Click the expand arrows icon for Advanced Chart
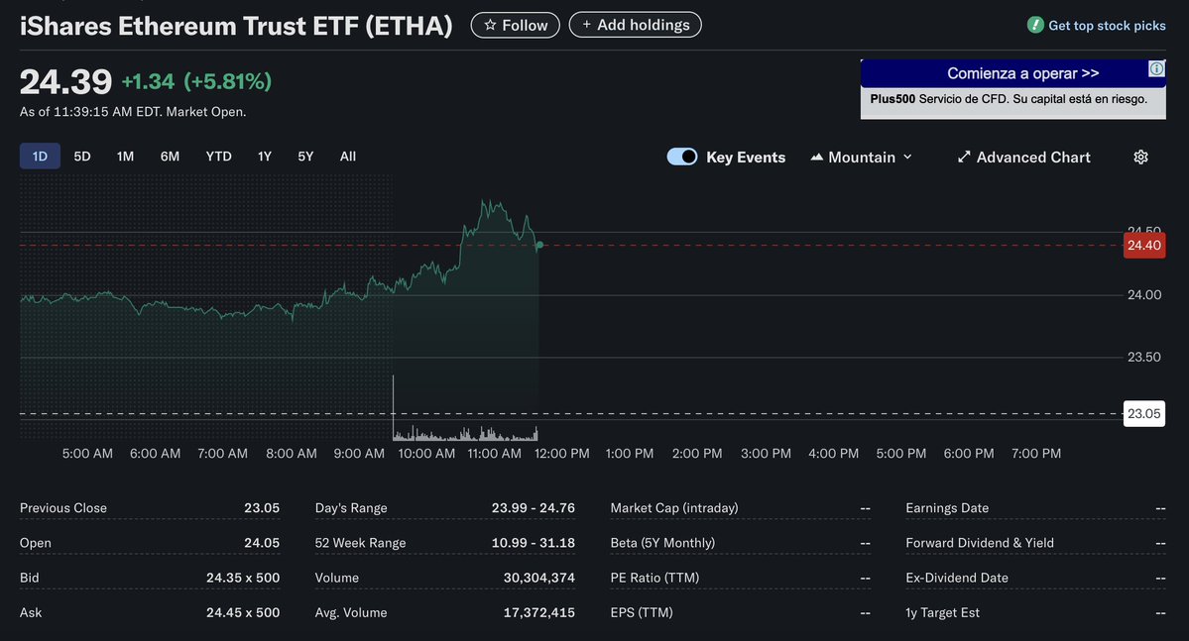Viewport: 1189px width, 641px height. 964,157
